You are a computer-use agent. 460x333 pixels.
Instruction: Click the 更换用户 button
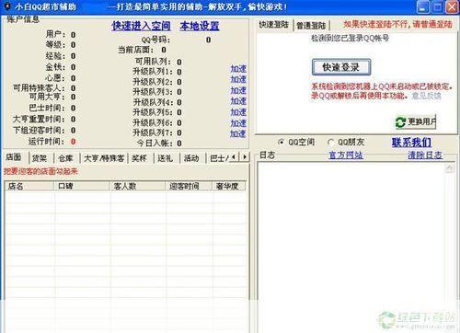coord(416,122)
